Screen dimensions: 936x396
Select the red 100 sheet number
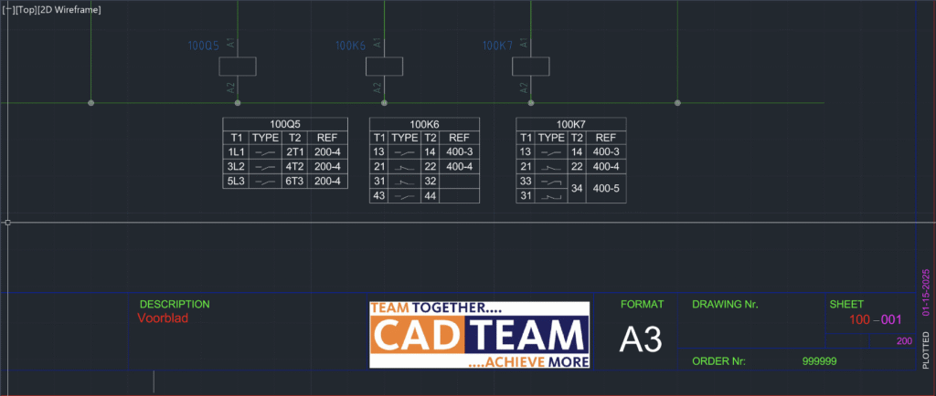click(x=859, y=320)
